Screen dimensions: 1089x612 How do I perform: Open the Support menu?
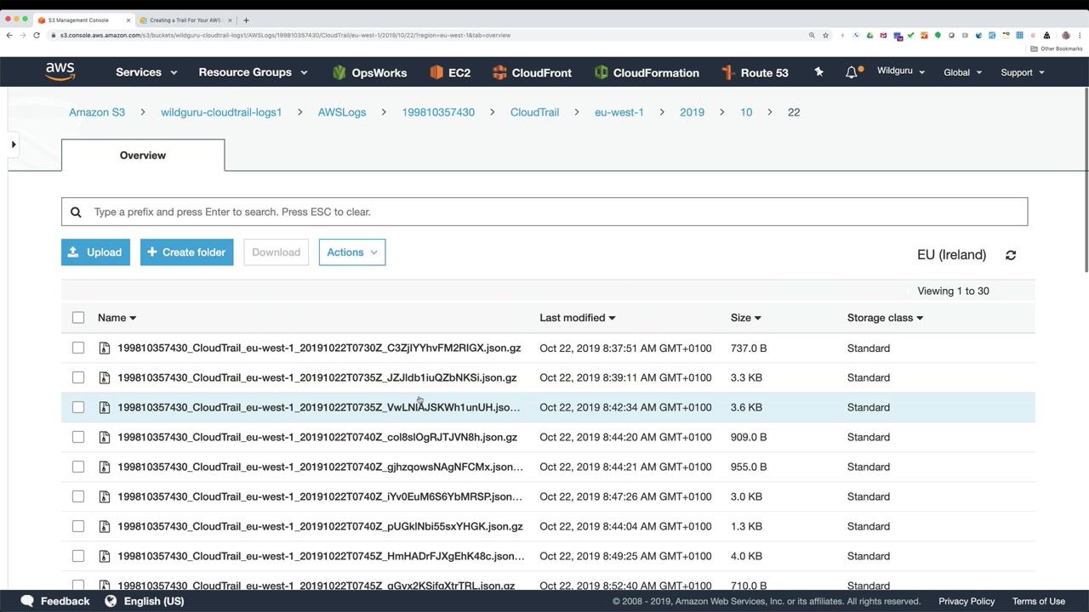[1023, 72]
